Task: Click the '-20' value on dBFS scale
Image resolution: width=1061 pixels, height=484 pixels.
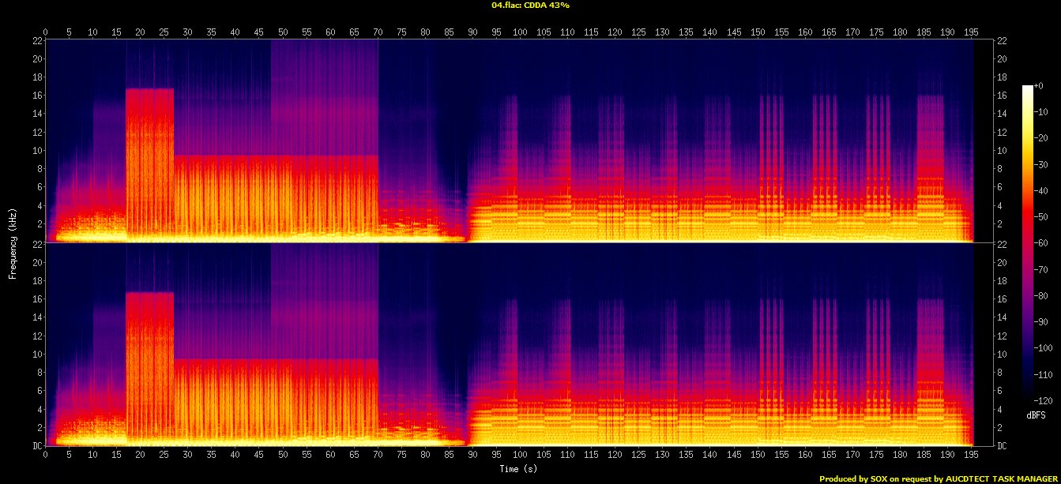Action: [1040, 137]
